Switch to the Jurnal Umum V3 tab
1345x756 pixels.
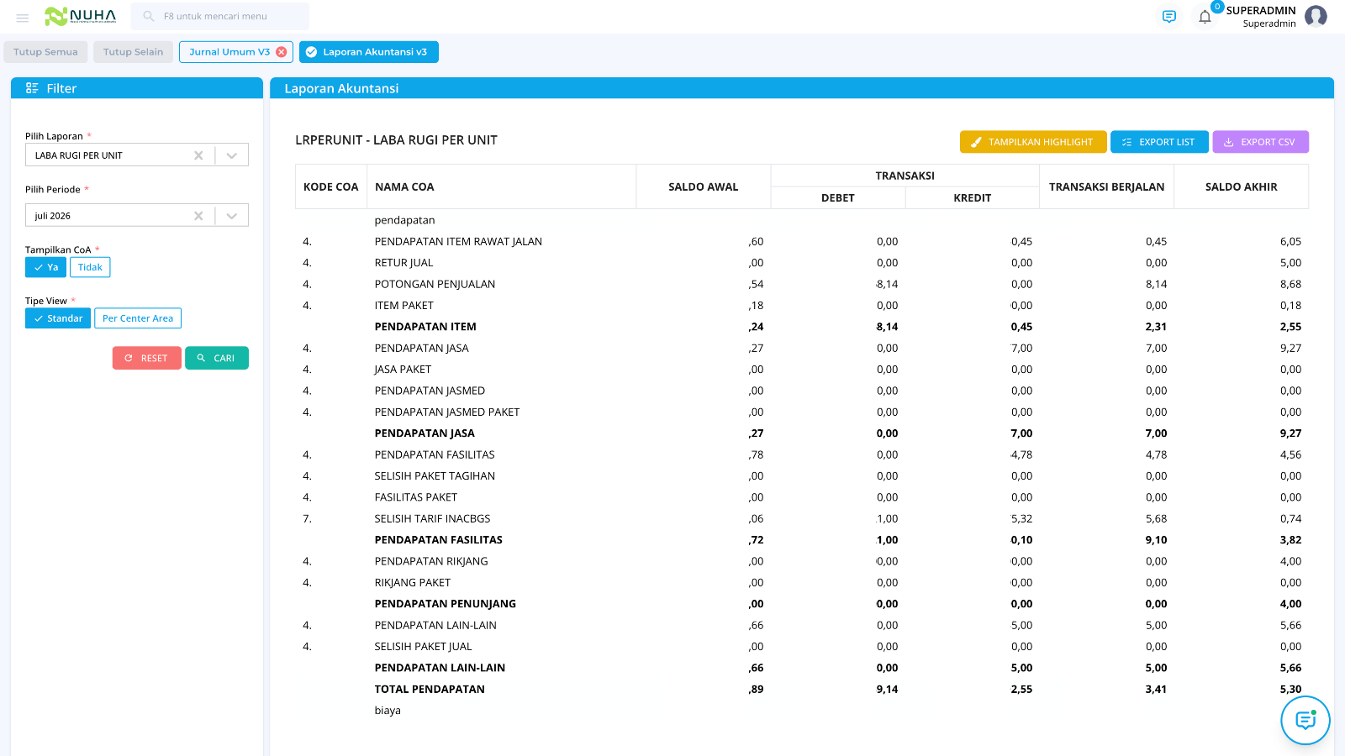229,52
